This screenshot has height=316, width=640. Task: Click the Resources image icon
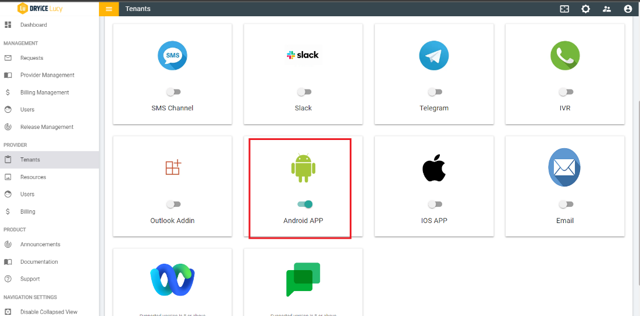[x=8, y=177]
